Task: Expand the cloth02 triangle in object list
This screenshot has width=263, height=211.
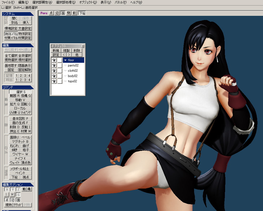Action: pyautogui.click(x=65, y=71)
